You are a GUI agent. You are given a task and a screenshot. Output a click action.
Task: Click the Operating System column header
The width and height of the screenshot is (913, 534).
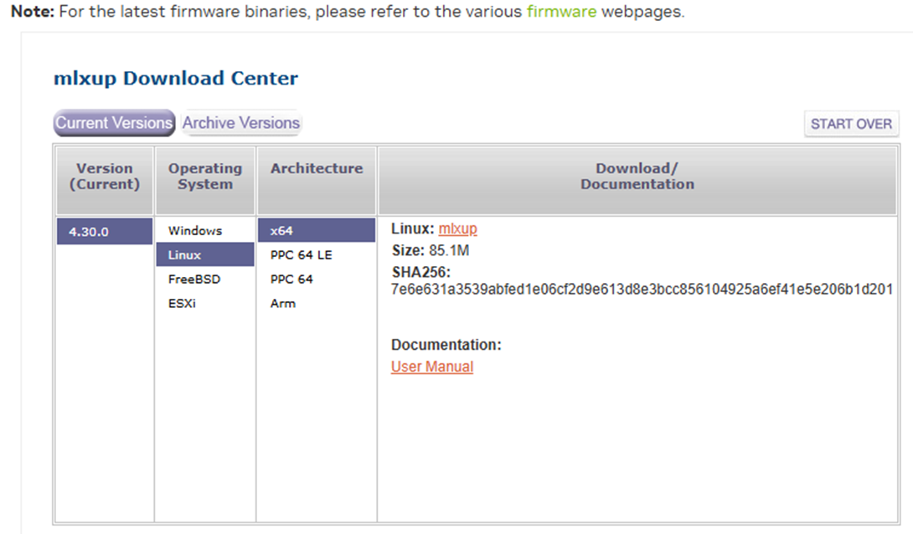205,177
